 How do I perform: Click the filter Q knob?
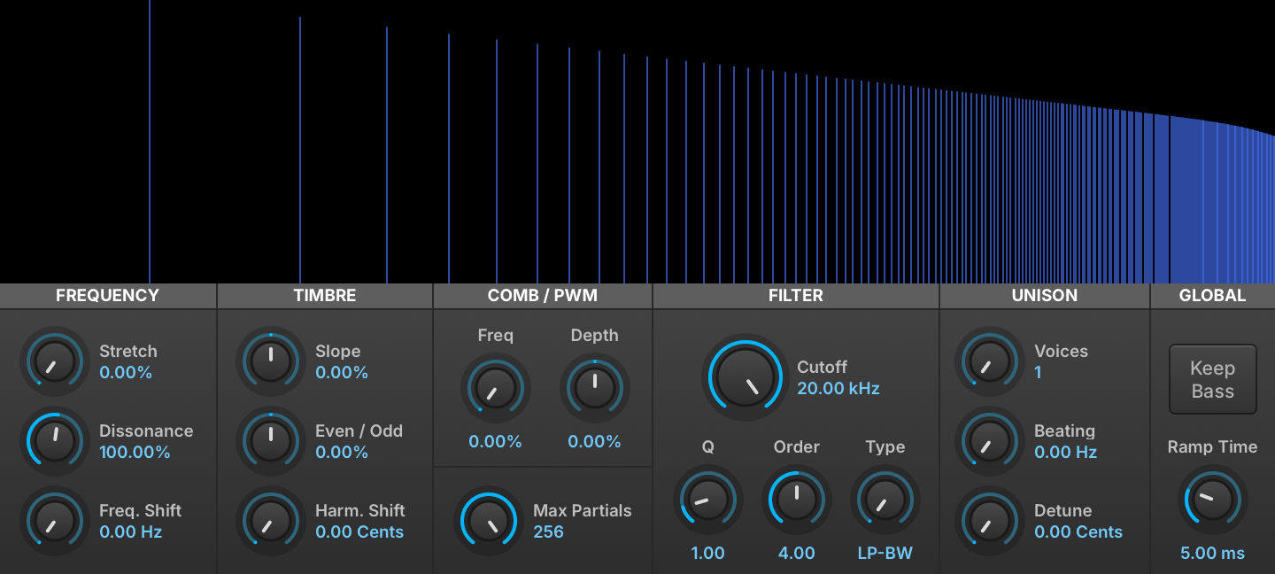(x=707, y=499)
